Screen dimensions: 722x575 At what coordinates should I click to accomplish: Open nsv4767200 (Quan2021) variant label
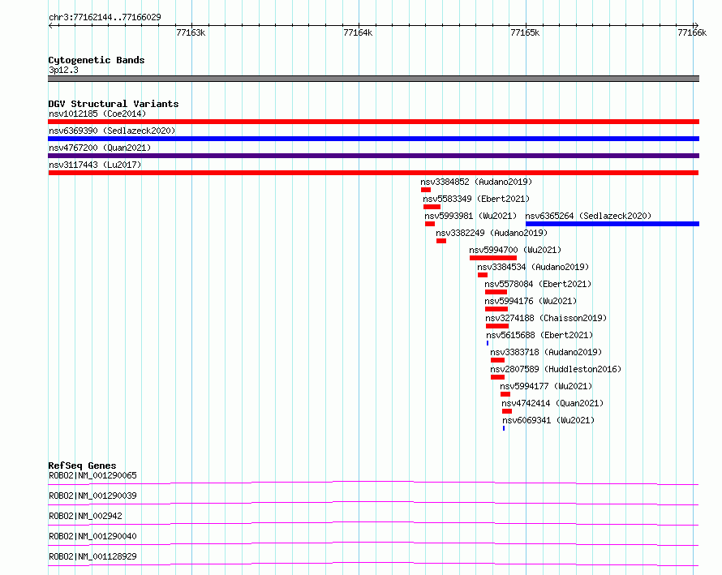100,148
